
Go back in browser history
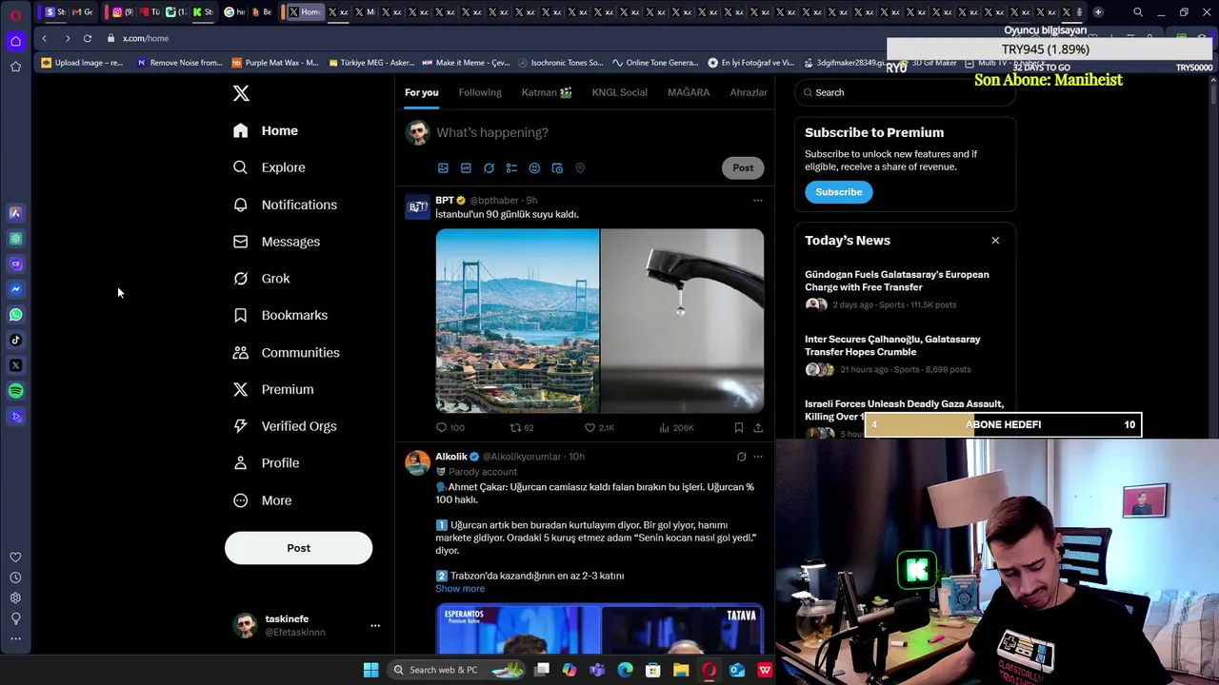[44, 38]
